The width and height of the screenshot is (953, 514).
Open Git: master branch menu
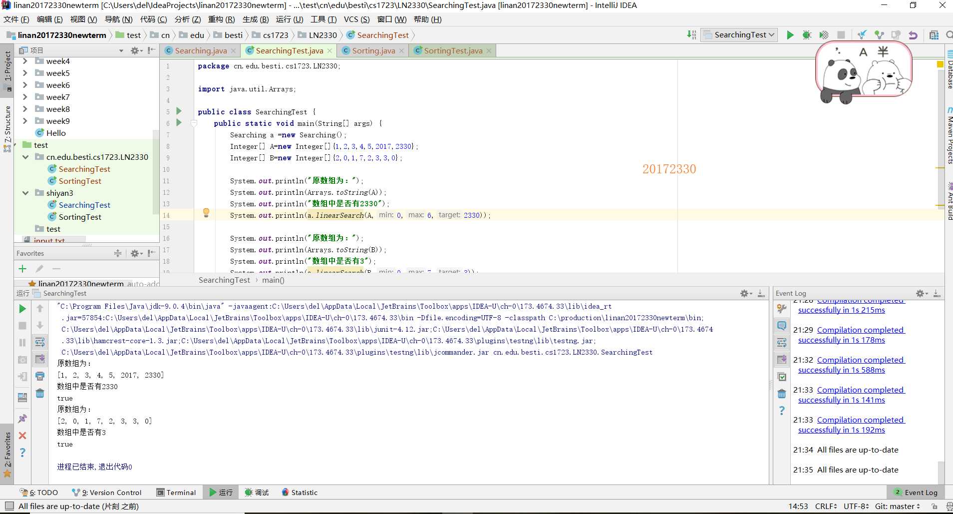[x=898, y=506]
